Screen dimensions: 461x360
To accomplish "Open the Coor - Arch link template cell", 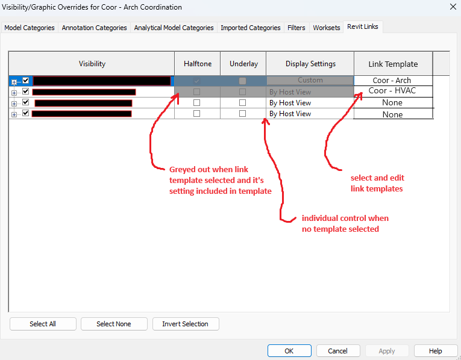I will [x=394, y=81].
